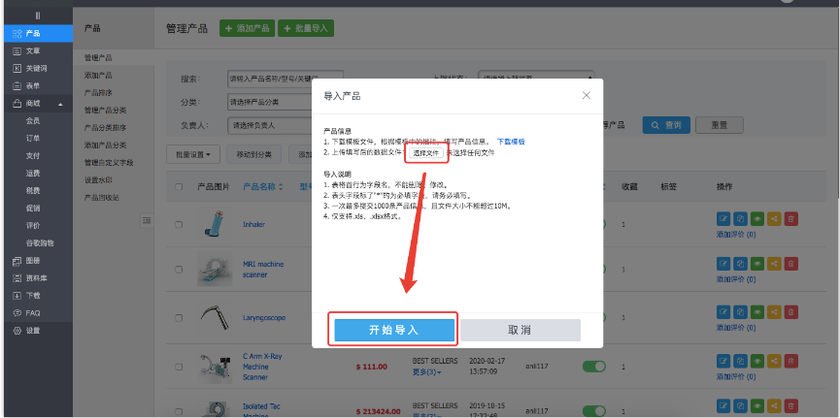
Task: Open 设置 from the left sidebar
Action: coord(33,331)
